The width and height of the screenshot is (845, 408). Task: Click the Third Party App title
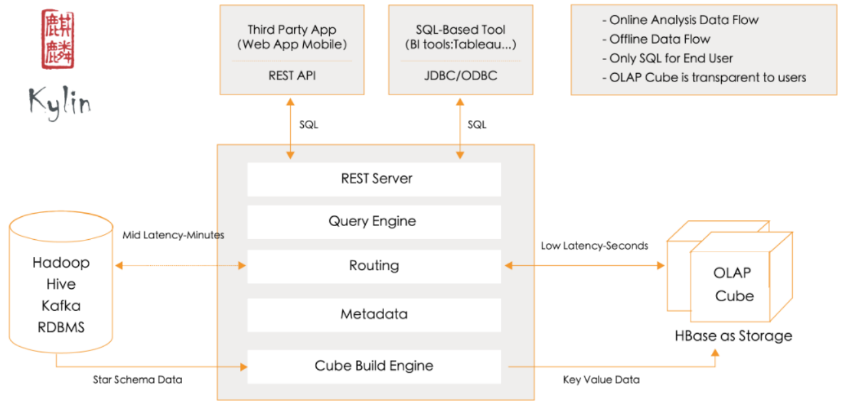291,29
